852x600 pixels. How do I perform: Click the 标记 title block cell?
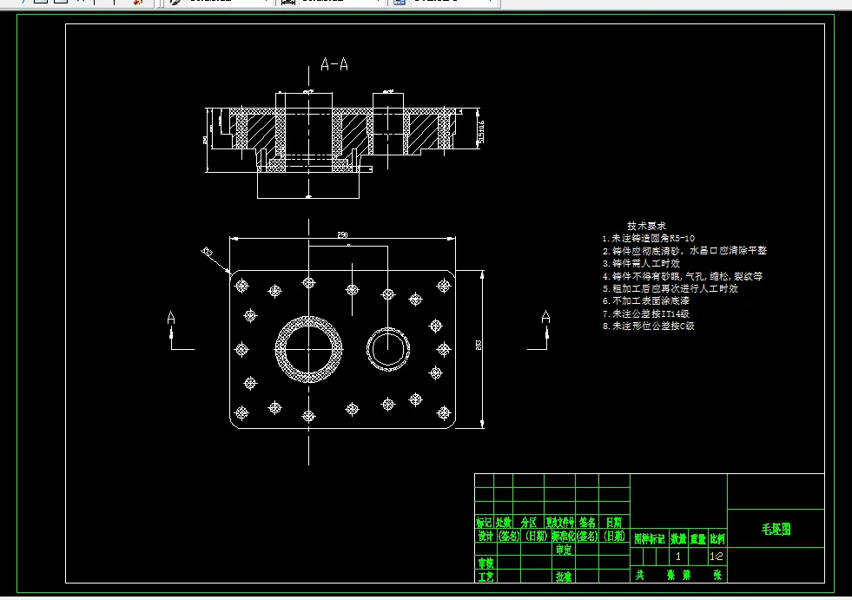(x=484, y=522)
